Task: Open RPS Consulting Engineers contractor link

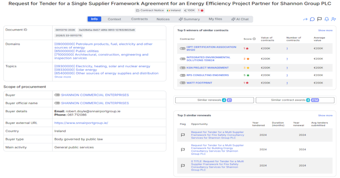Action: 208,75
